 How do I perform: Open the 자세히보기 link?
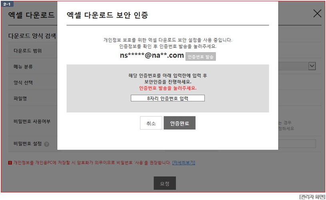(184, 163)
